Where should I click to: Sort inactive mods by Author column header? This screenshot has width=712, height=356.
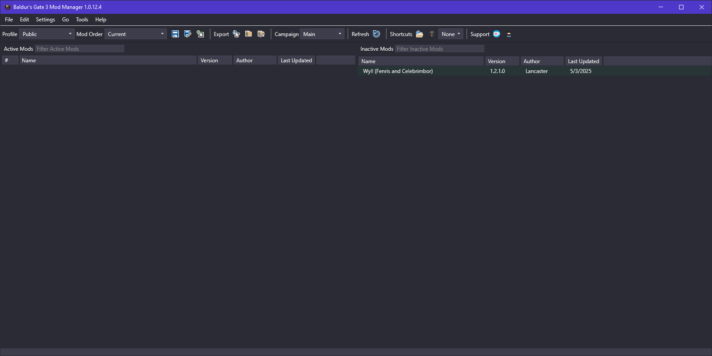542,61
